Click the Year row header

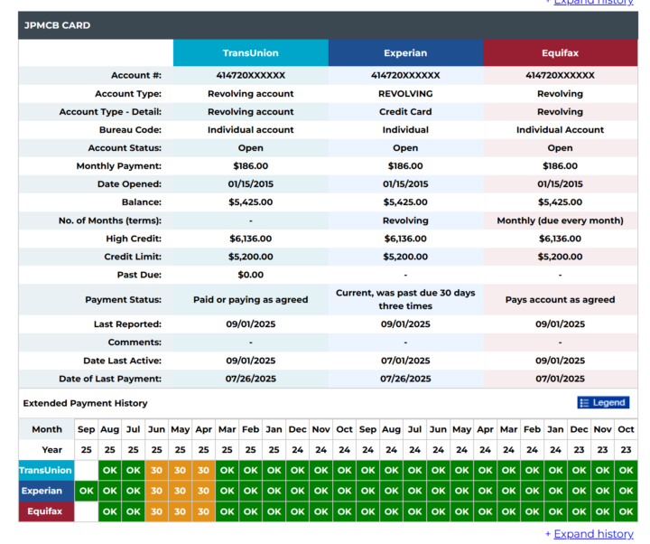click(46, 450)
